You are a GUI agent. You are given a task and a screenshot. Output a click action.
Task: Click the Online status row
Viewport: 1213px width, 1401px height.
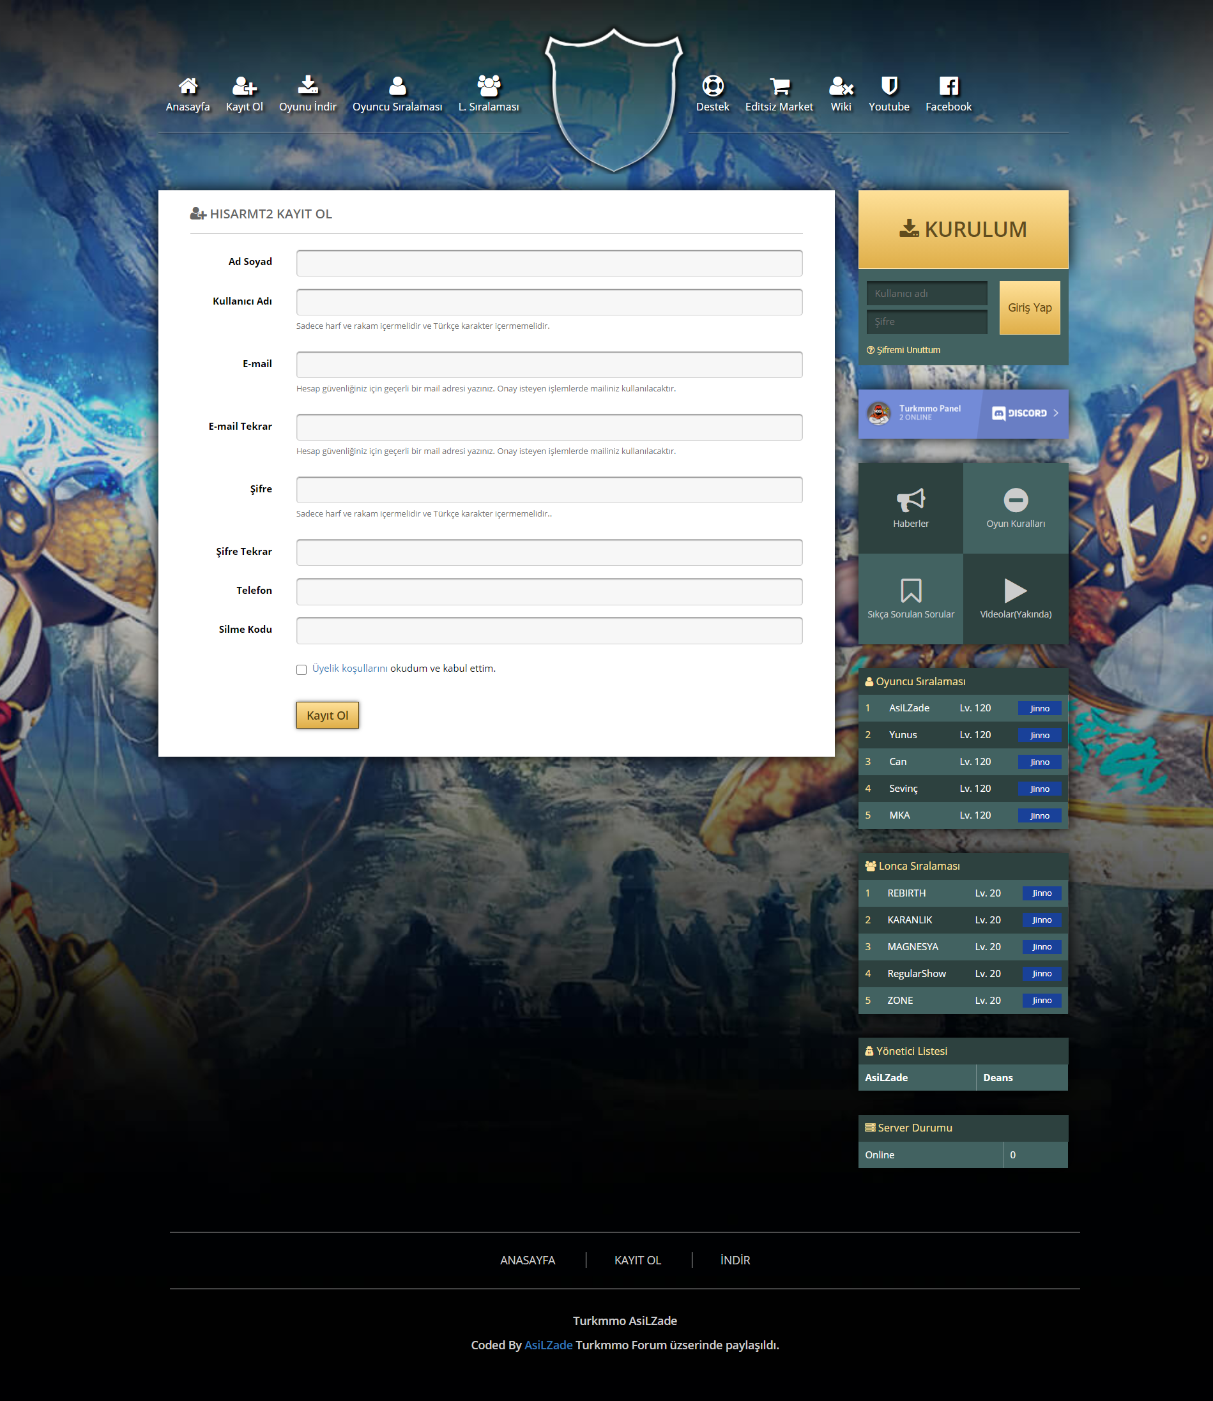(x=963, y=1155)
